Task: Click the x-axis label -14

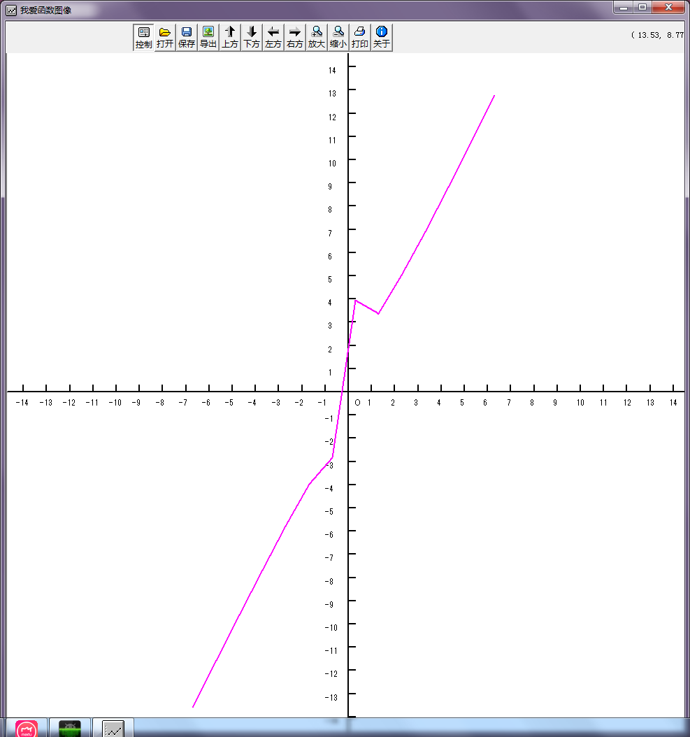Action: tap(22, 402)
